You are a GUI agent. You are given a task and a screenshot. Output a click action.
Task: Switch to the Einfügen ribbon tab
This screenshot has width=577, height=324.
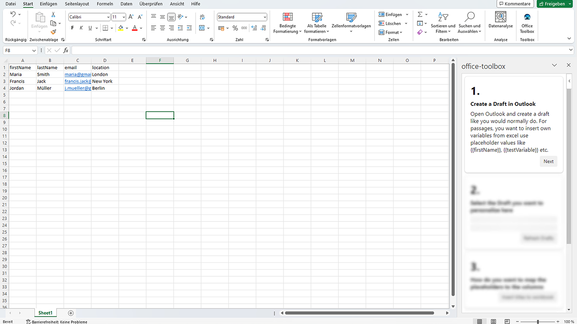point(49,4)
